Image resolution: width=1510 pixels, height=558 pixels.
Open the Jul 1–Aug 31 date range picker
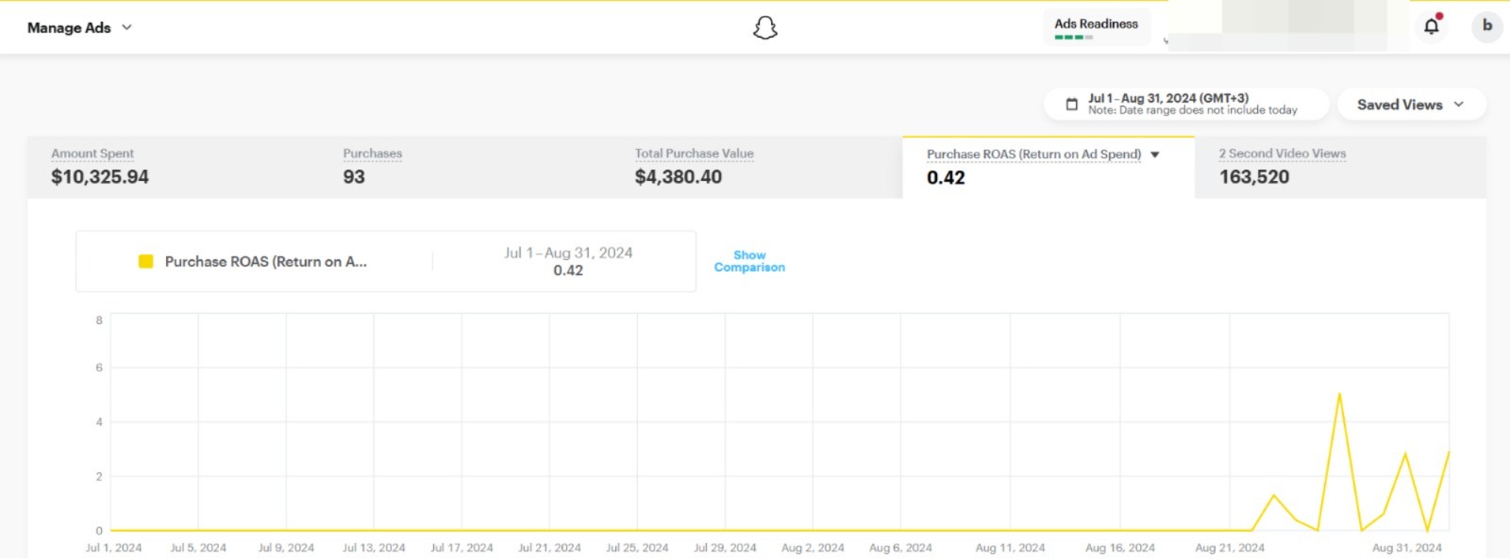coord(1192,104)
